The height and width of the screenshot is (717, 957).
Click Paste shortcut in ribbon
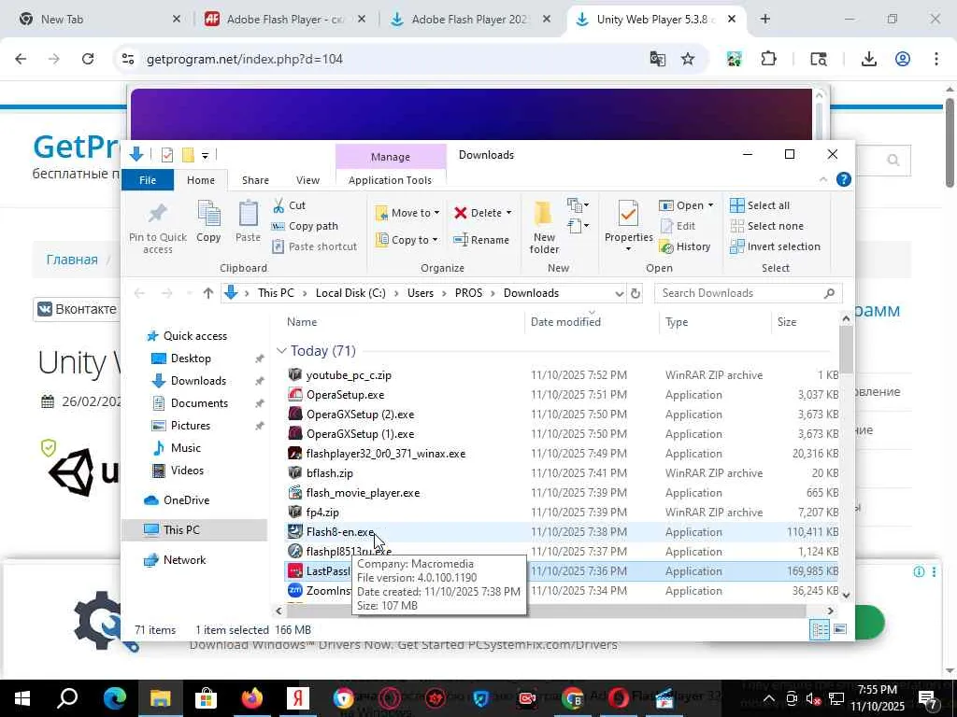[x=314, y=246]
